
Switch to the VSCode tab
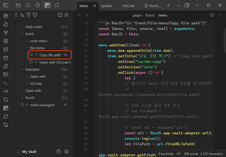click(x=129, y=6)
